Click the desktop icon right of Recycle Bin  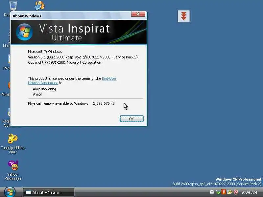click(39, 5)
